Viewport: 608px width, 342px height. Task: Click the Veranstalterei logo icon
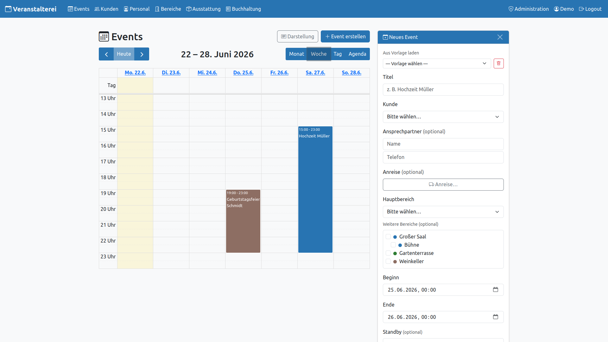(8, 9)
